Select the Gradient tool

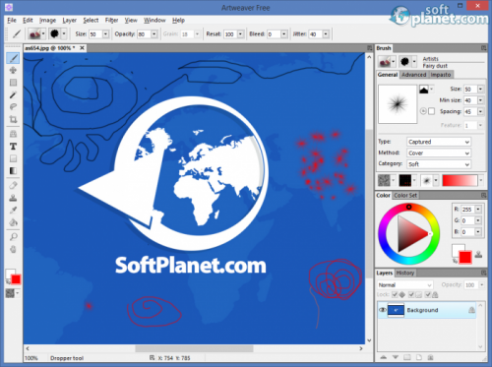point(13,171)
